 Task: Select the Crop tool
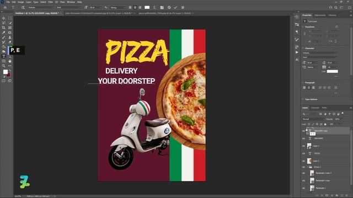(4, 28)
